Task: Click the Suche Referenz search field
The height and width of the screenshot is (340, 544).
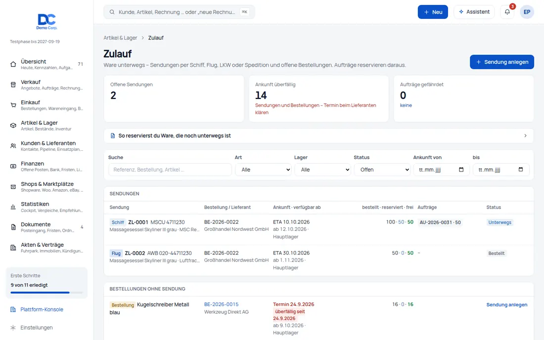Action: pos(170,170)
